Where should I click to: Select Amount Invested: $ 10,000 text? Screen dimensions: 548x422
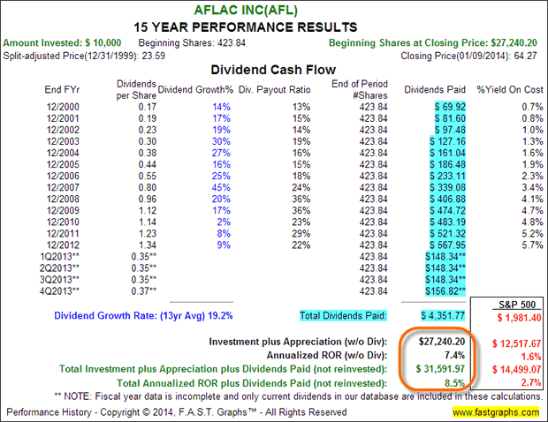(x=62, y=43)
